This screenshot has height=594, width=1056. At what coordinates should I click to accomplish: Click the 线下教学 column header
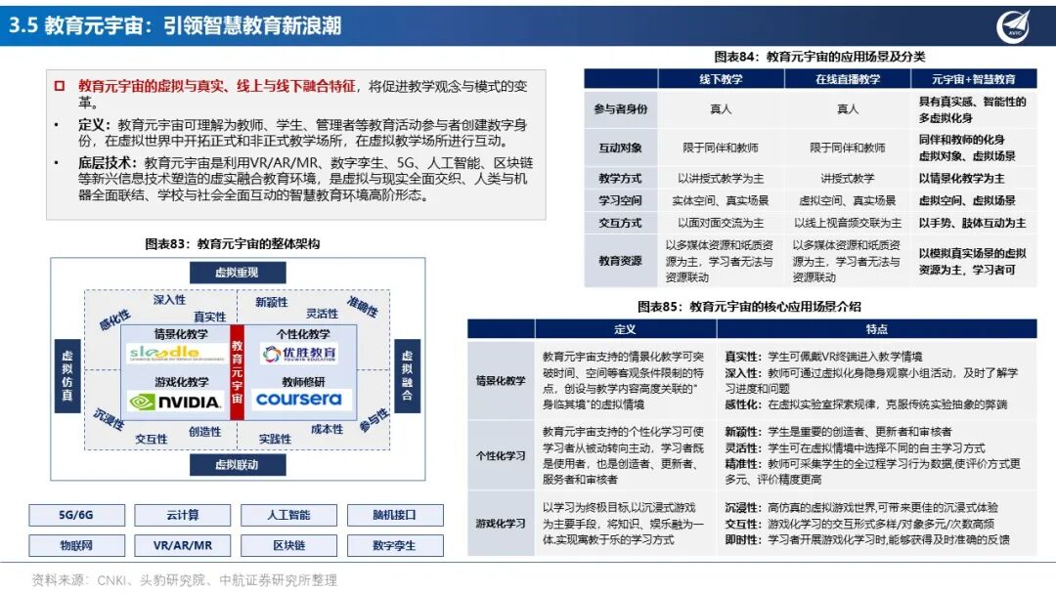pyautogui.click(x=721, y=79)
